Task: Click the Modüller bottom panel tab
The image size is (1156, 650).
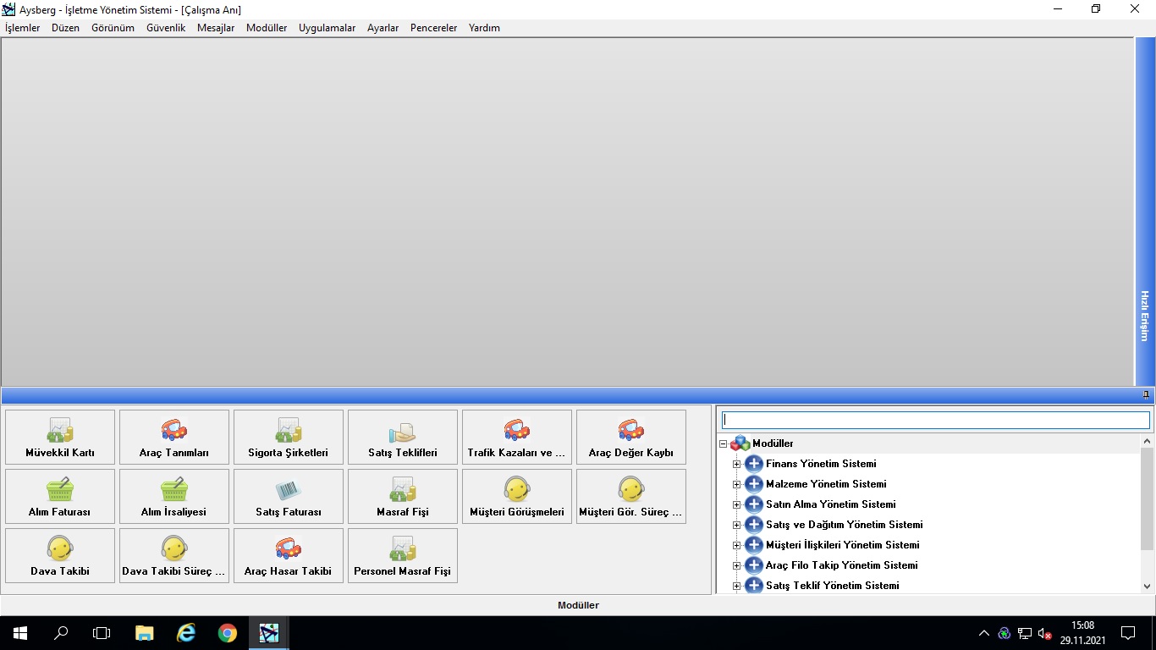Action: click(578, 605)
